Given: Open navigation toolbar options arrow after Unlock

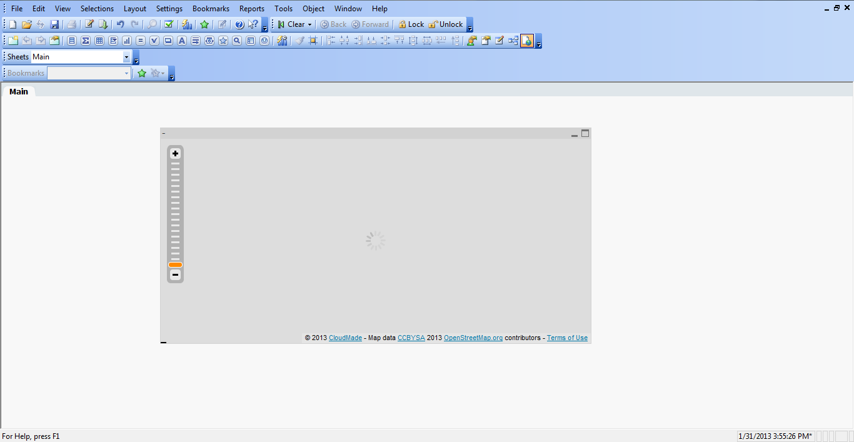Looking at the screenshot, I should click(x=470, y=26).
